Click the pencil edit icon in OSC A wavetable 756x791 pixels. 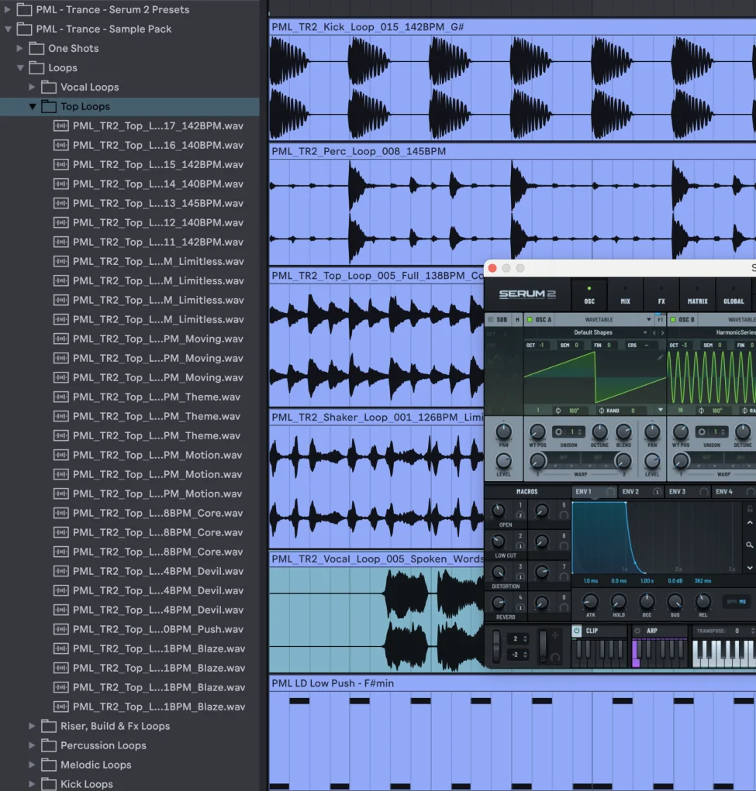point(660,357)
